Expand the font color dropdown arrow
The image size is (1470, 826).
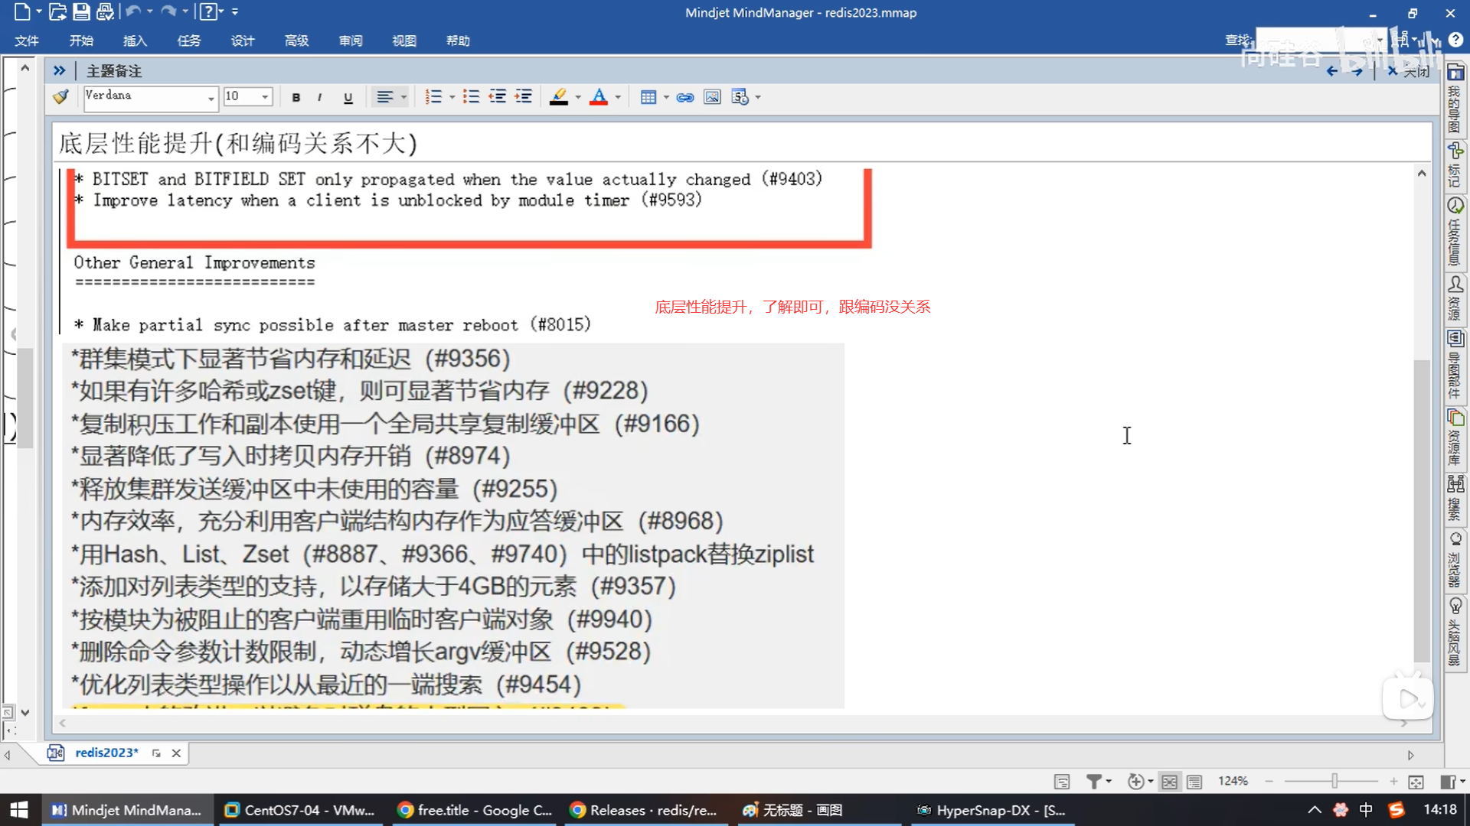(618, 97)
